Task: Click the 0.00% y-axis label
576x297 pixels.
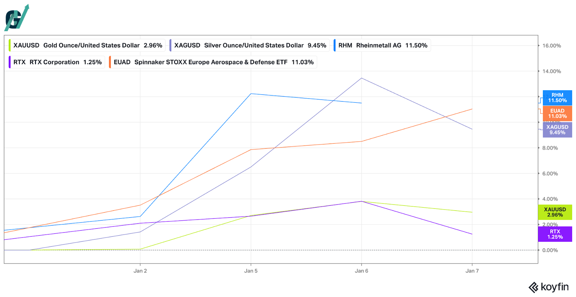Action: tap(550, 250)
